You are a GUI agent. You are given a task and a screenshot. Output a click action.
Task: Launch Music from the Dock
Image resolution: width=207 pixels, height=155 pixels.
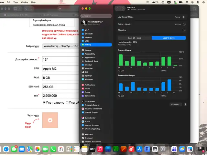[100, 149]
